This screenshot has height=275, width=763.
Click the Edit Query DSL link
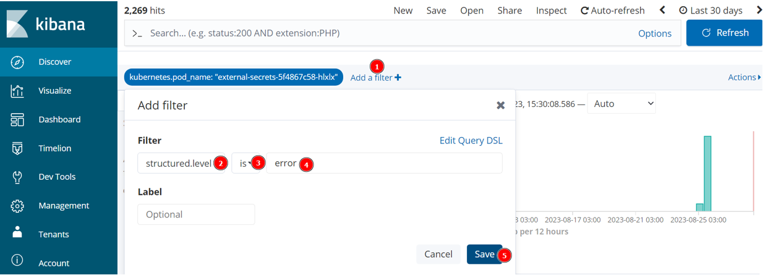(x=471, y=140)
